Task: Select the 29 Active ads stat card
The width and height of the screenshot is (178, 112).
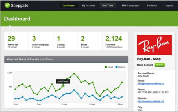Action: (x=16, y=41)
